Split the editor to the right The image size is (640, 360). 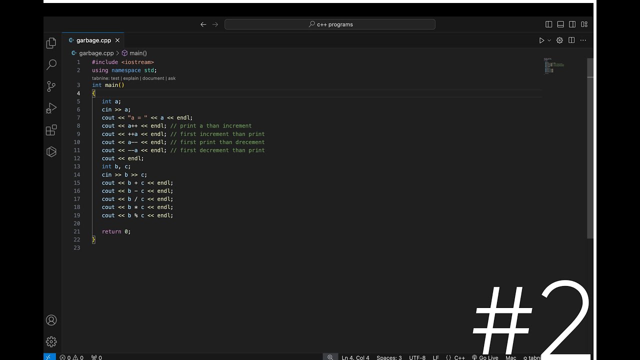click(x=571, y=40)
